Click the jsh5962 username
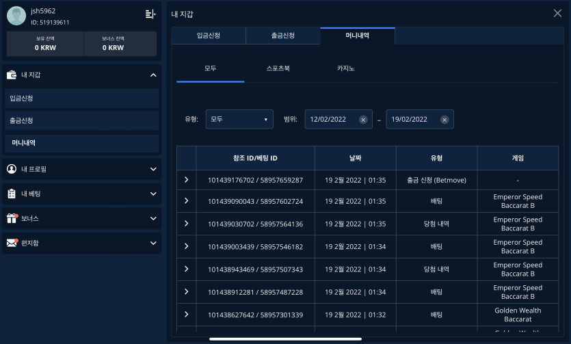This screenshot has height=344, width=571. click(x=43, y=12)
